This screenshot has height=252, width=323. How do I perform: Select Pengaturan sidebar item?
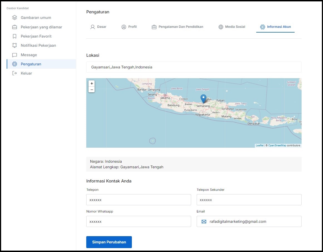pos(41,64)
